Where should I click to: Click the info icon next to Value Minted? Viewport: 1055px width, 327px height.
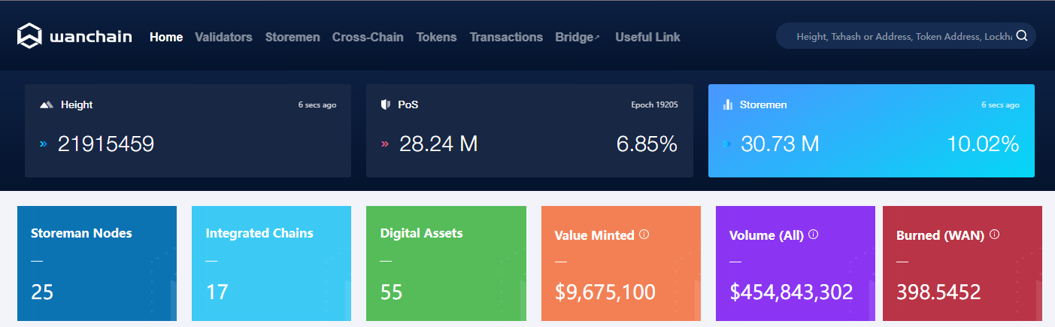pos(644,235)
